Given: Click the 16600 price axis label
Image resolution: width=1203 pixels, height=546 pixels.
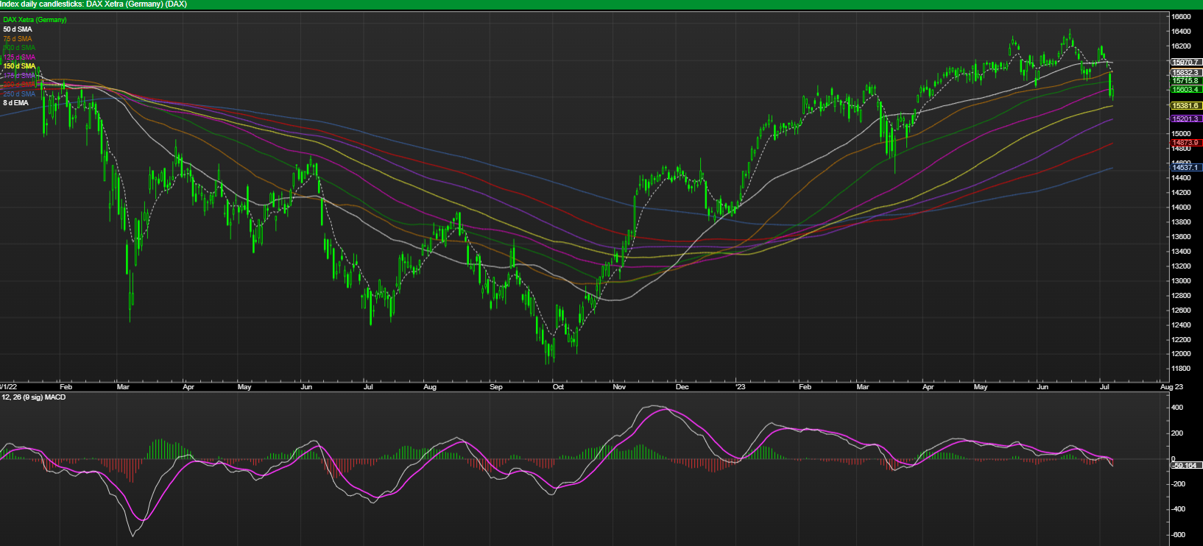Looking at the screenshot, I should coord(1182,16).
